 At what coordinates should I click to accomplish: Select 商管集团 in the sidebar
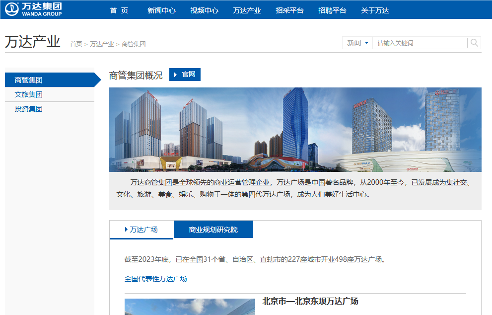[x=29, y=80]
